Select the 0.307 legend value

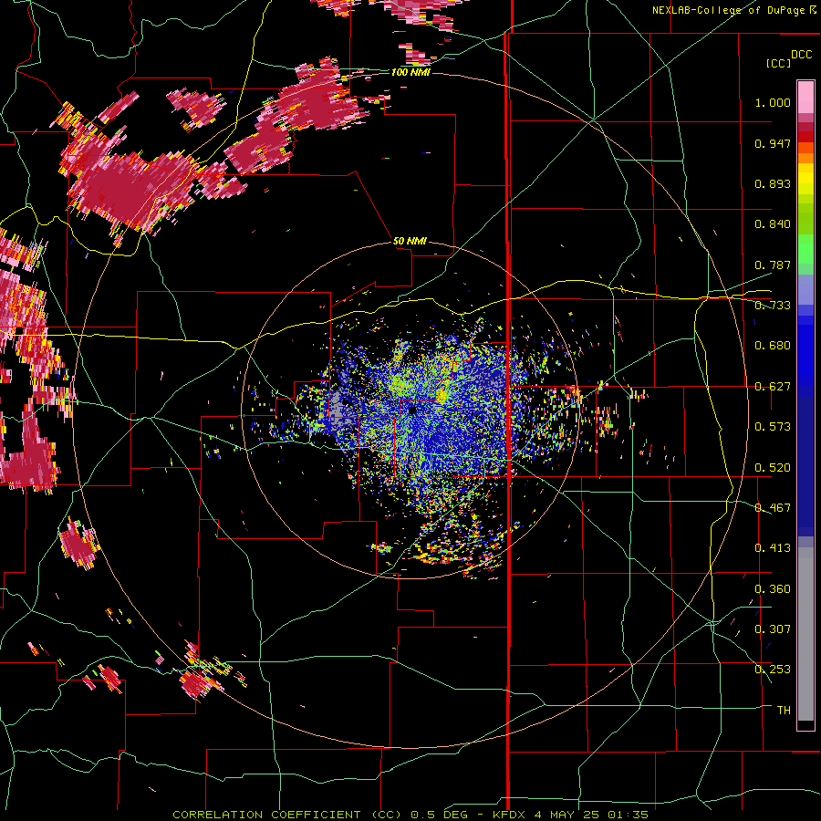pyautogui.click(x=773, y=629)
